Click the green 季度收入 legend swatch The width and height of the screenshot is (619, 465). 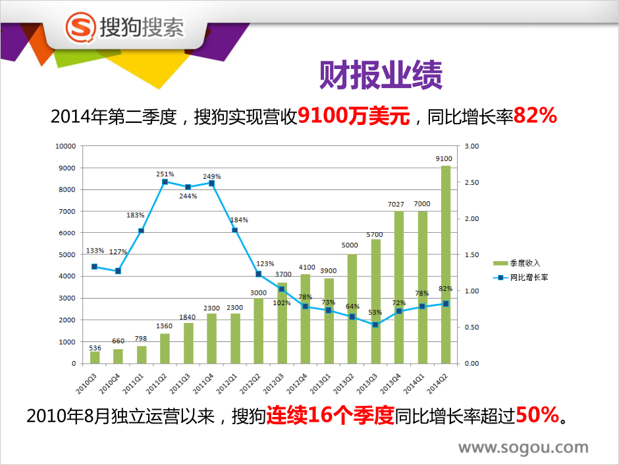click(500, 263)
